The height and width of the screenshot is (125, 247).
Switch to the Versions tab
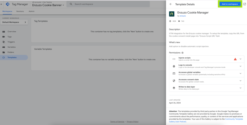click(x=20, y=11)
